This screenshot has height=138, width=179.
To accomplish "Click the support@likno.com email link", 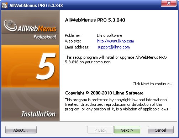I will pos(113,47).
